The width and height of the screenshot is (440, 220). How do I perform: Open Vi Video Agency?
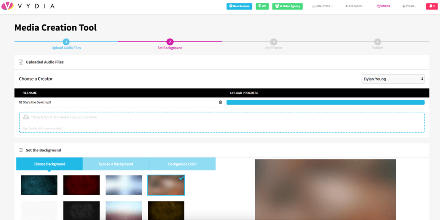[x=287, y=6]
